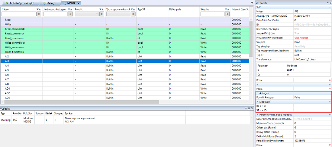The width and height of the screenshot is (332, 147).
Task: Select the AI7 variable row
Action: [x=125, y=80]
